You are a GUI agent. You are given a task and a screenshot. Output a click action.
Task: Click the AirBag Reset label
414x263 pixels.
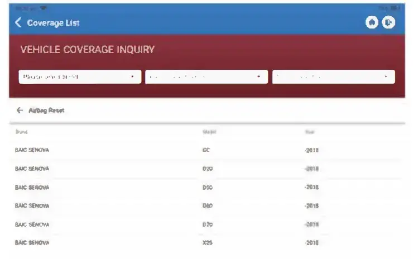[46, 111]
